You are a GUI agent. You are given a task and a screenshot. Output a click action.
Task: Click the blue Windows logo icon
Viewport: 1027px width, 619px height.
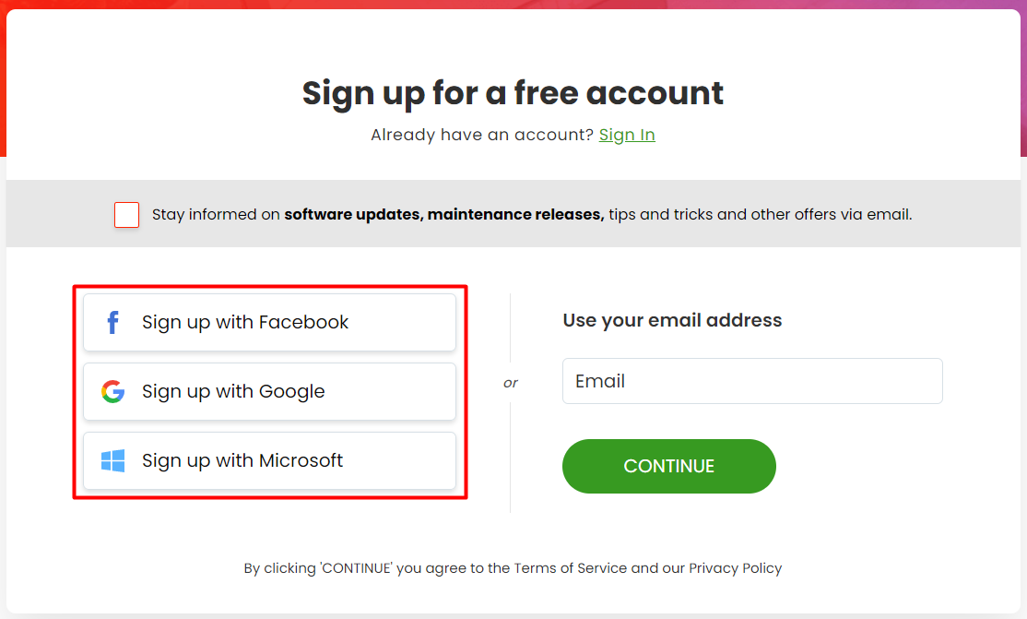point(112,460)
